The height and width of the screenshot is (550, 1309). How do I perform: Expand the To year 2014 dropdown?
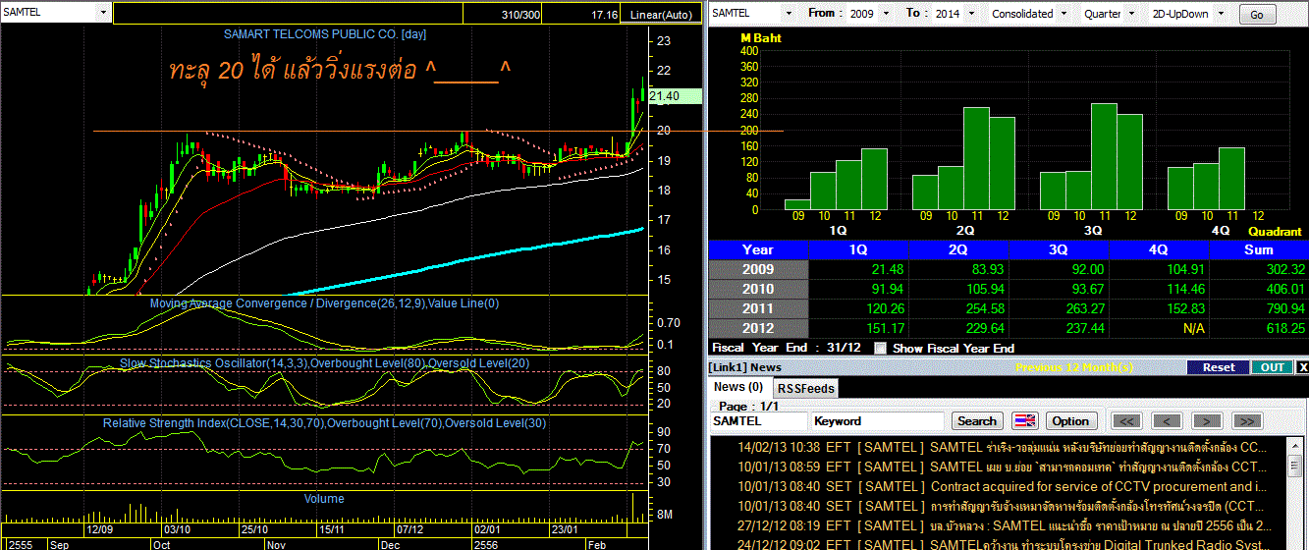coord(971,14)
